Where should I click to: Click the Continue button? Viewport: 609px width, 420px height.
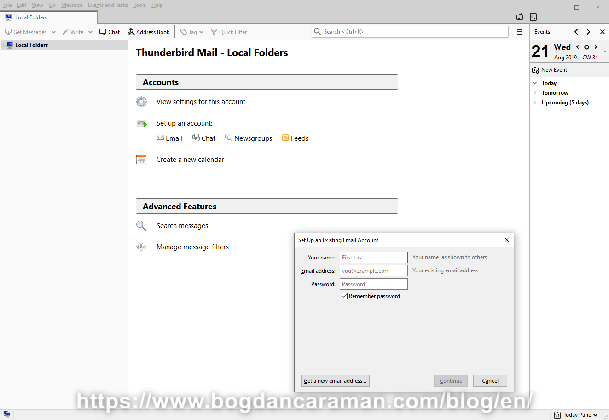pos(451,381)
